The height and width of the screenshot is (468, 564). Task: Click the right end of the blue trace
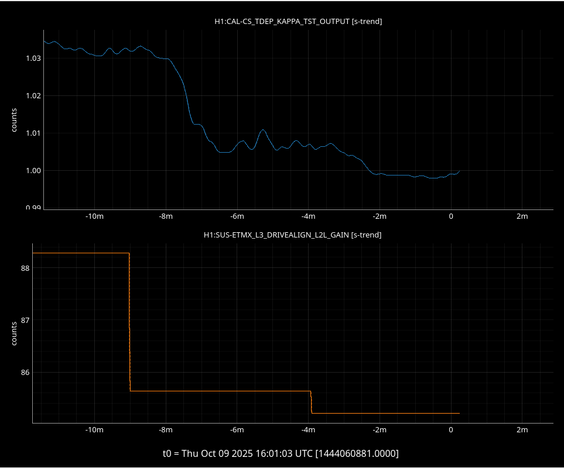point(459,171)
